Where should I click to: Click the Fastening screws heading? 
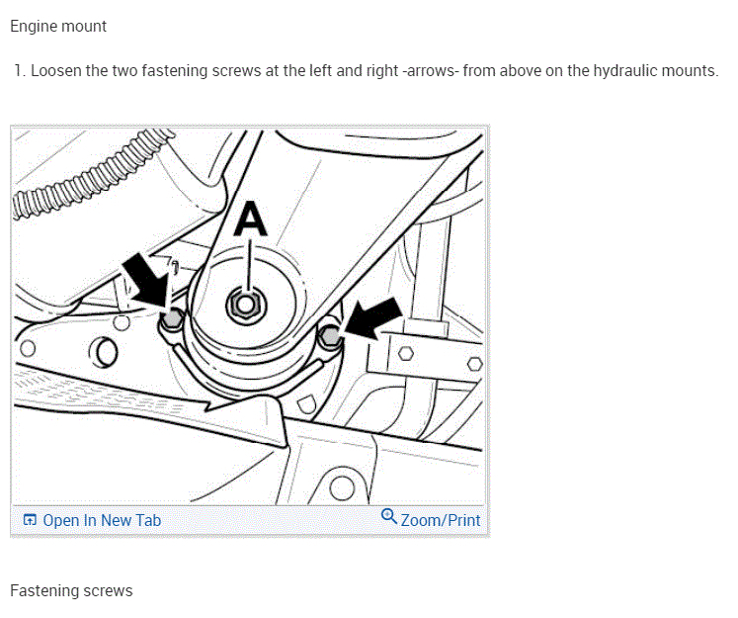(x=71, y=590)
